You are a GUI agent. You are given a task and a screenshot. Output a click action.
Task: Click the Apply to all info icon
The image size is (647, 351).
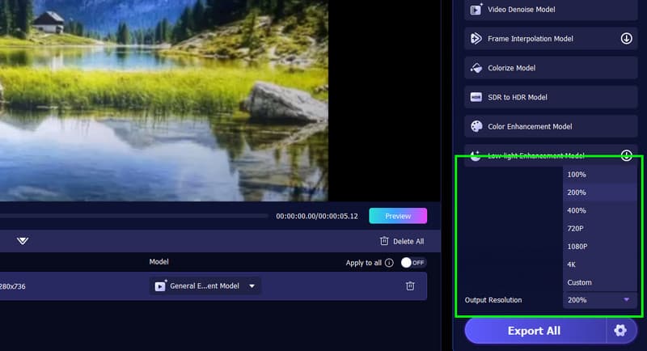(x=389, y=263)
